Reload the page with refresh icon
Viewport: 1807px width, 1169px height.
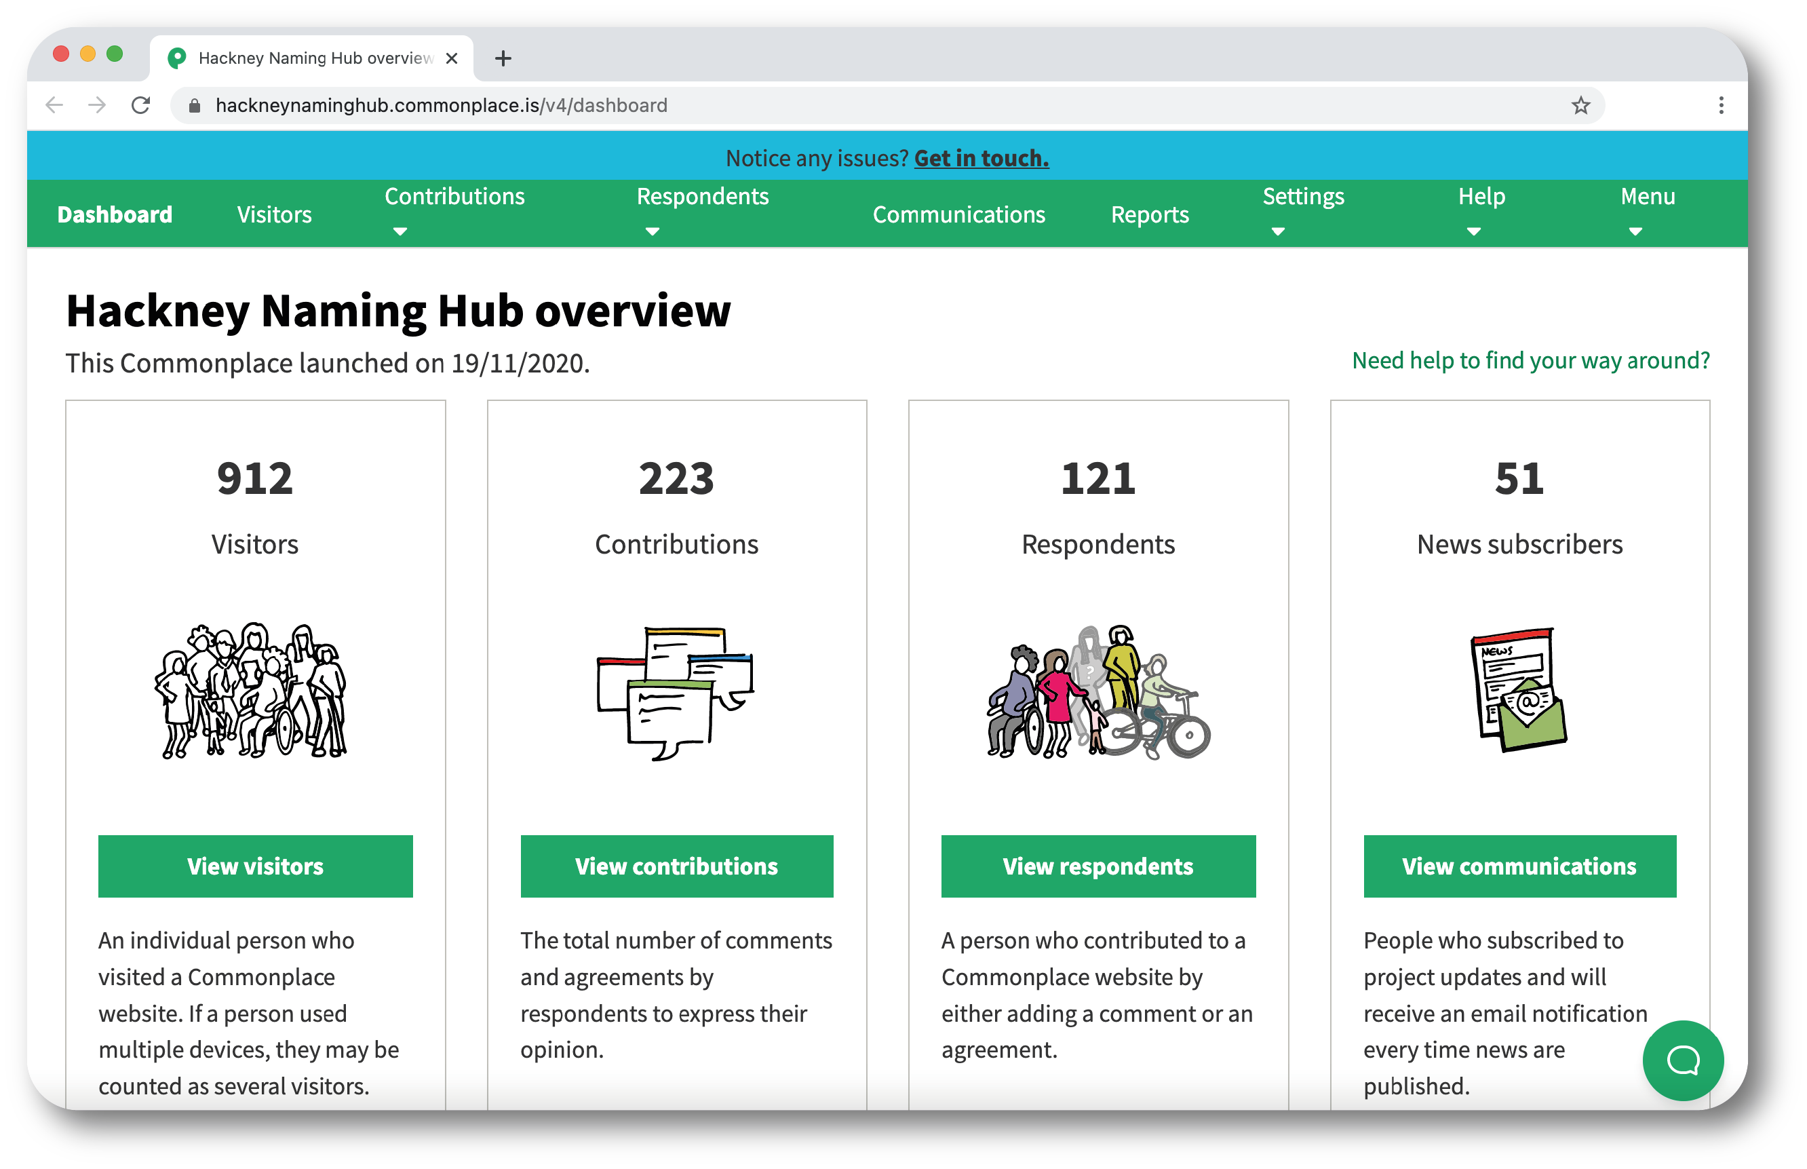pos(140,104)
